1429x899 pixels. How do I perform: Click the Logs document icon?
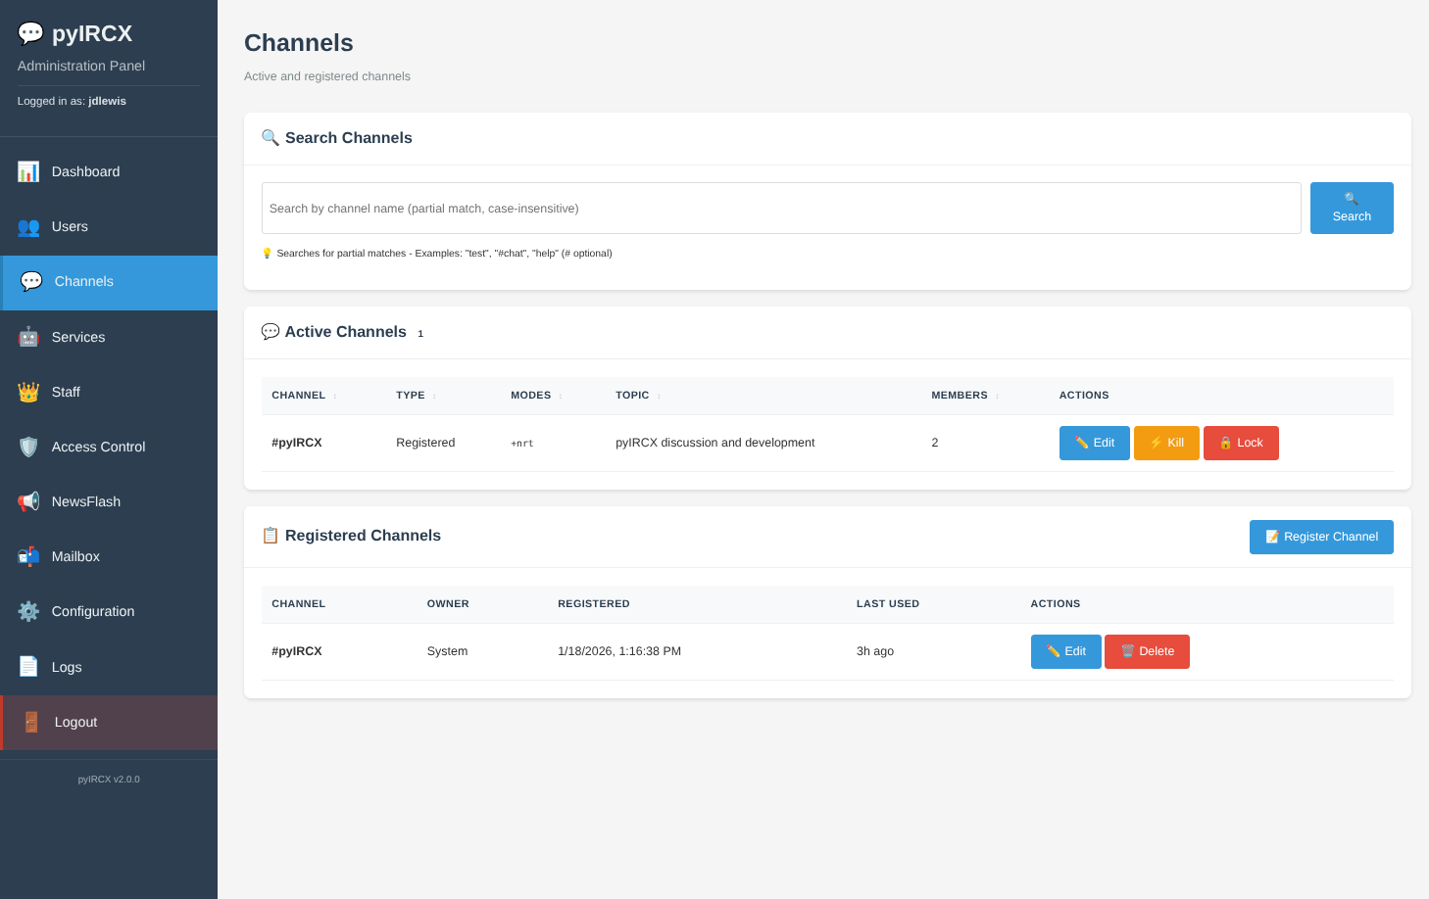(27, 666)
